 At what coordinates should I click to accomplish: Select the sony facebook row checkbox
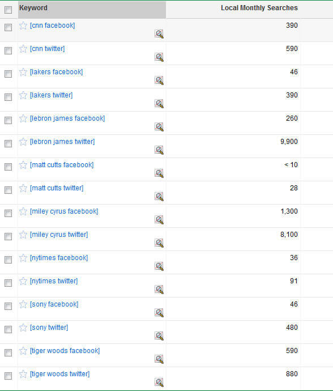(x=8, y=306)
